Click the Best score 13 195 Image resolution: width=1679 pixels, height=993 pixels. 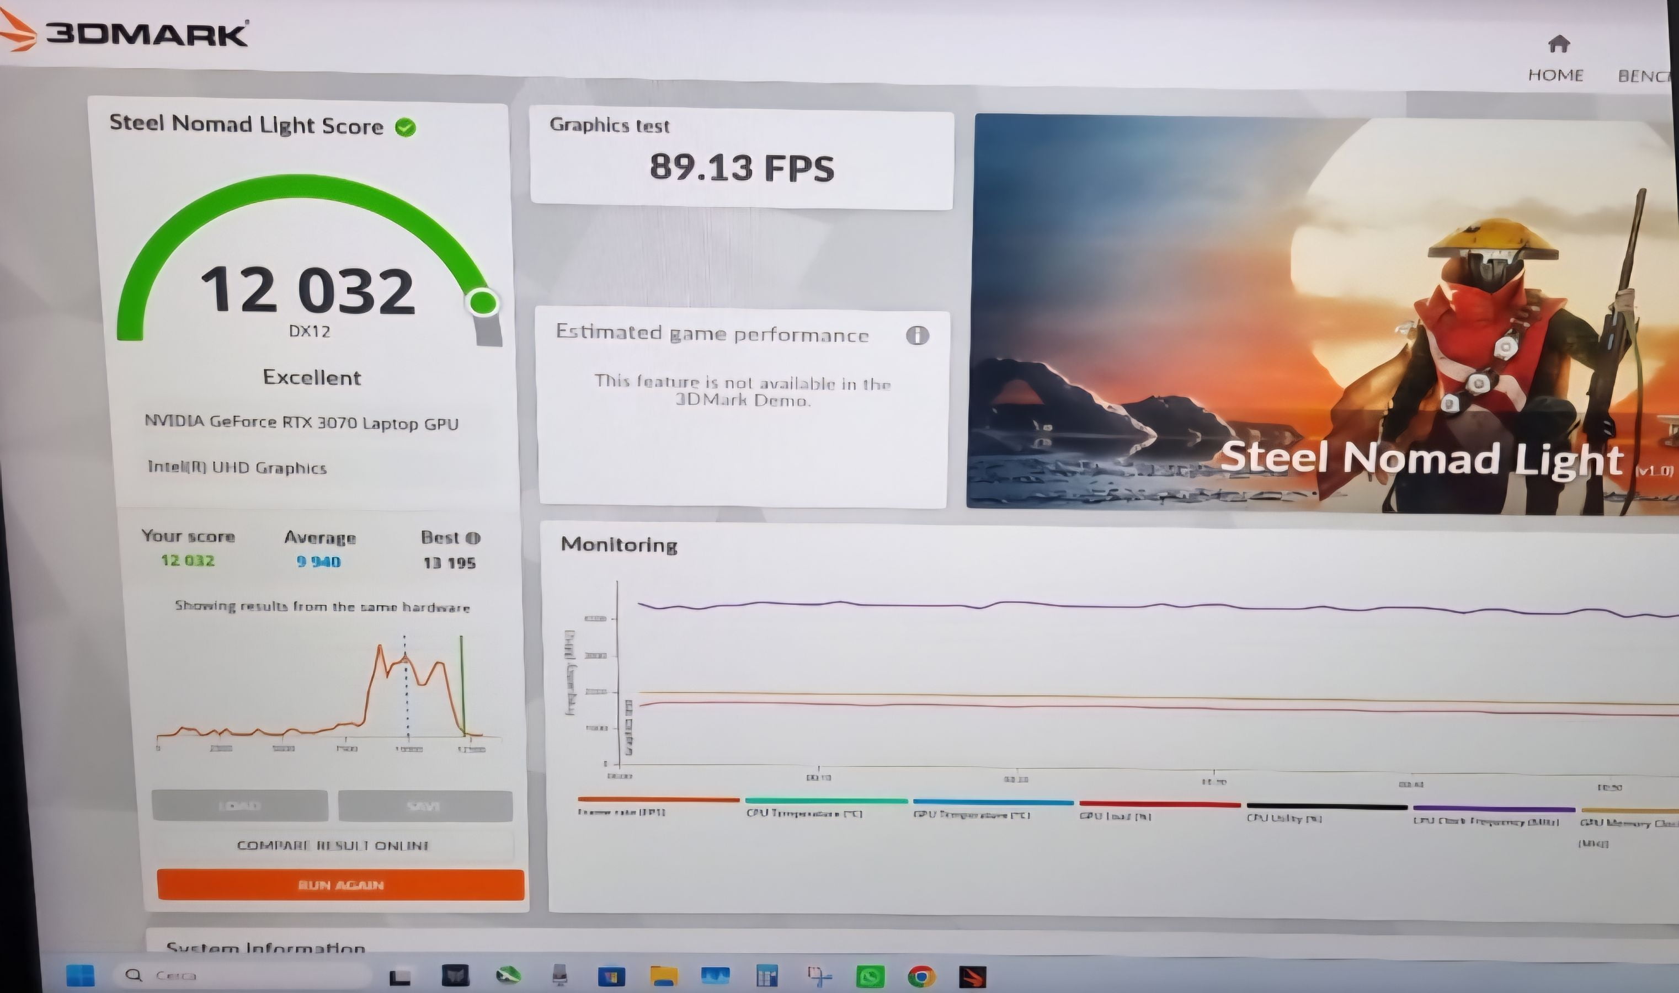(x=449, y=563)
